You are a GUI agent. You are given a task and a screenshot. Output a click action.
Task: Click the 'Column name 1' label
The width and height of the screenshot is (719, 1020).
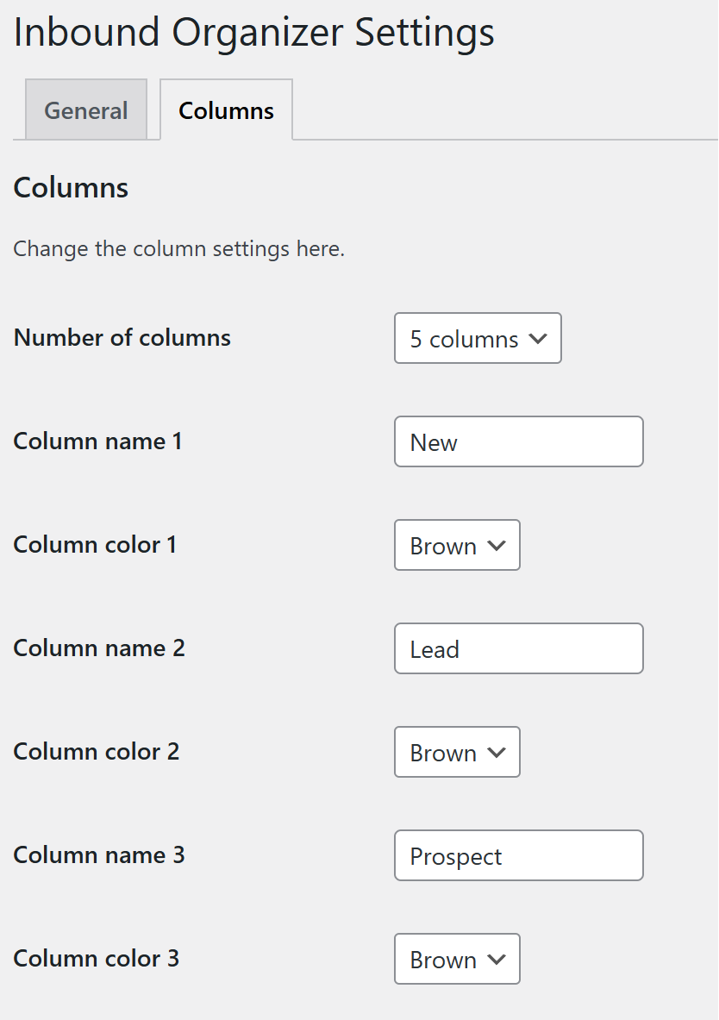click(97, 441)
